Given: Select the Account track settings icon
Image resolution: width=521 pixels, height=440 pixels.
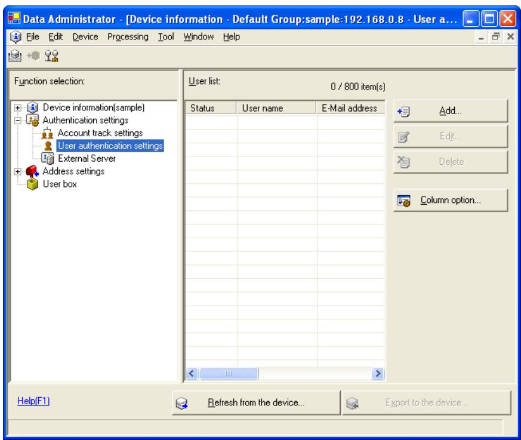Looking at the screenshot, I should coord(47,133).
